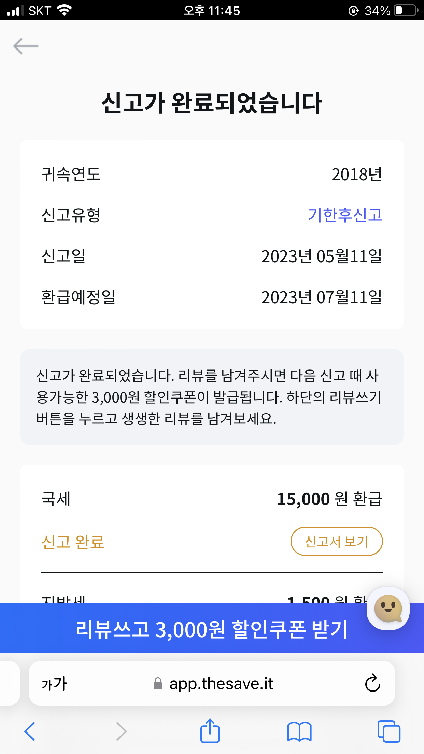The height and width of the screenshot is (754, 424).
Task: Show Safari tabs overview icon
Action: (x=389, y=731)
